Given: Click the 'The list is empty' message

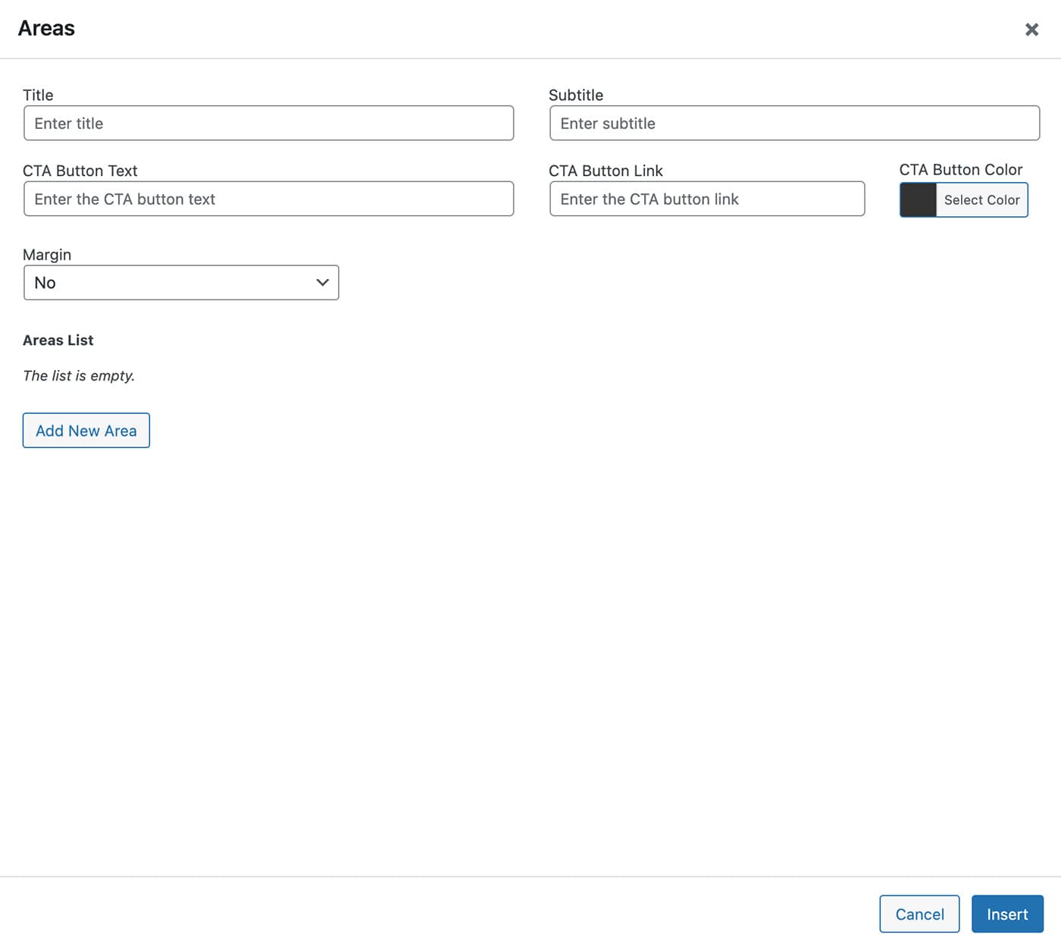Looking at the screenshot, I should 79,376.
